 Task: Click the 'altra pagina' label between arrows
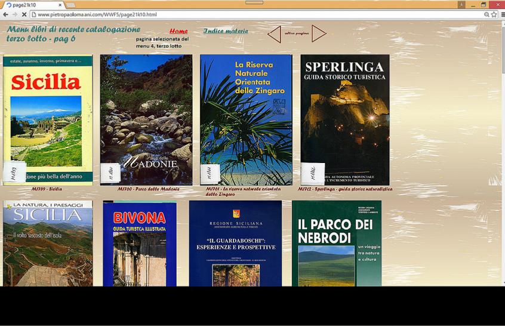297,33
